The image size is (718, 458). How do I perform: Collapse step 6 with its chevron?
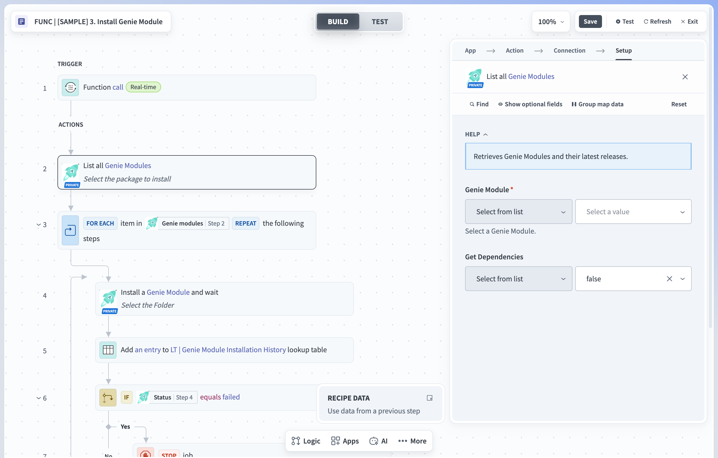tap(38, 398)
